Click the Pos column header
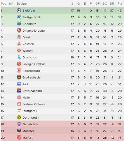124x141 pixels. (3, 4)
